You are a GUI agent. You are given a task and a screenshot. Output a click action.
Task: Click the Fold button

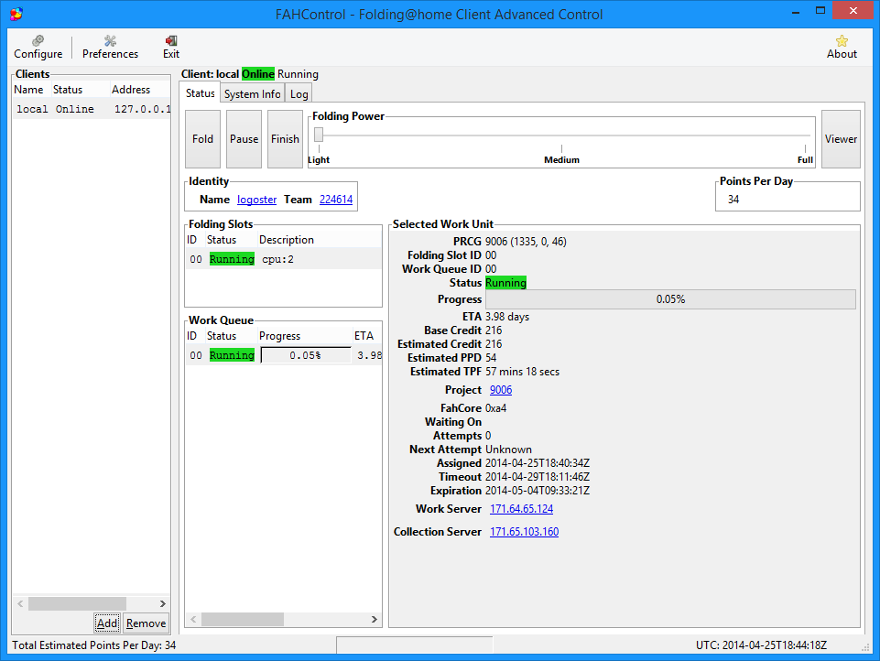tap(202, 139)
